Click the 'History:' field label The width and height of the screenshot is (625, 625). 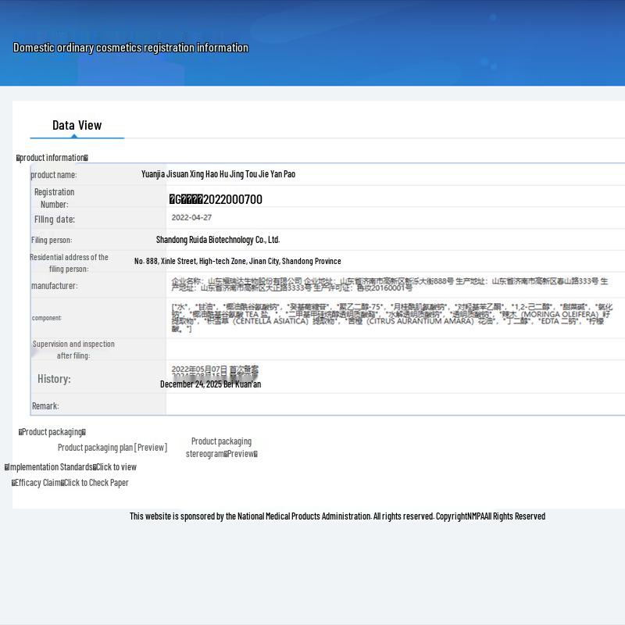click(x=54, y=379)
